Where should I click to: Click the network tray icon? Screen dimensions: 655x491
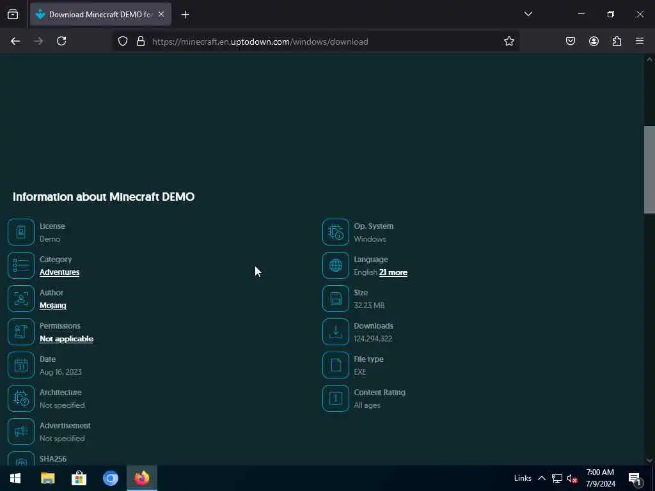pyautogui.click(x=557, y=478)
